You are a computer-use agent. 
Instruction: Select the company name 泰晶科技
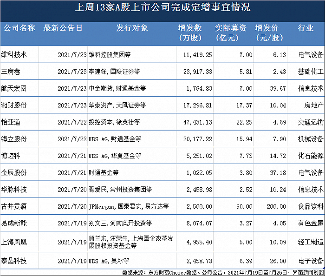point(14,261)
